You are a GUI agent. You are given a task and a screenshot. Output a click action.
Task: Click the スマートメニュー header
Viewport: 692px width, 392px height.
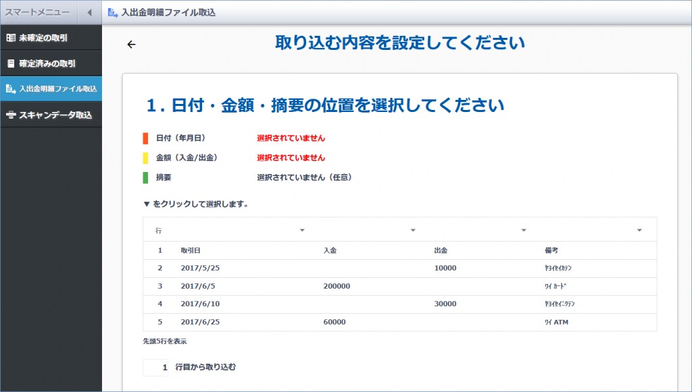pos(38,12)
